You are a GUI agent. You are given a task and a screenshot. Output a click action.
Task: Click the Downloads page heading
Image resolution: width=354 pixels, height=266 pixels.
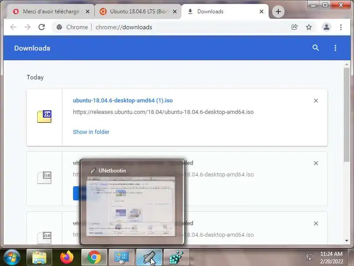tap(32, 48)
